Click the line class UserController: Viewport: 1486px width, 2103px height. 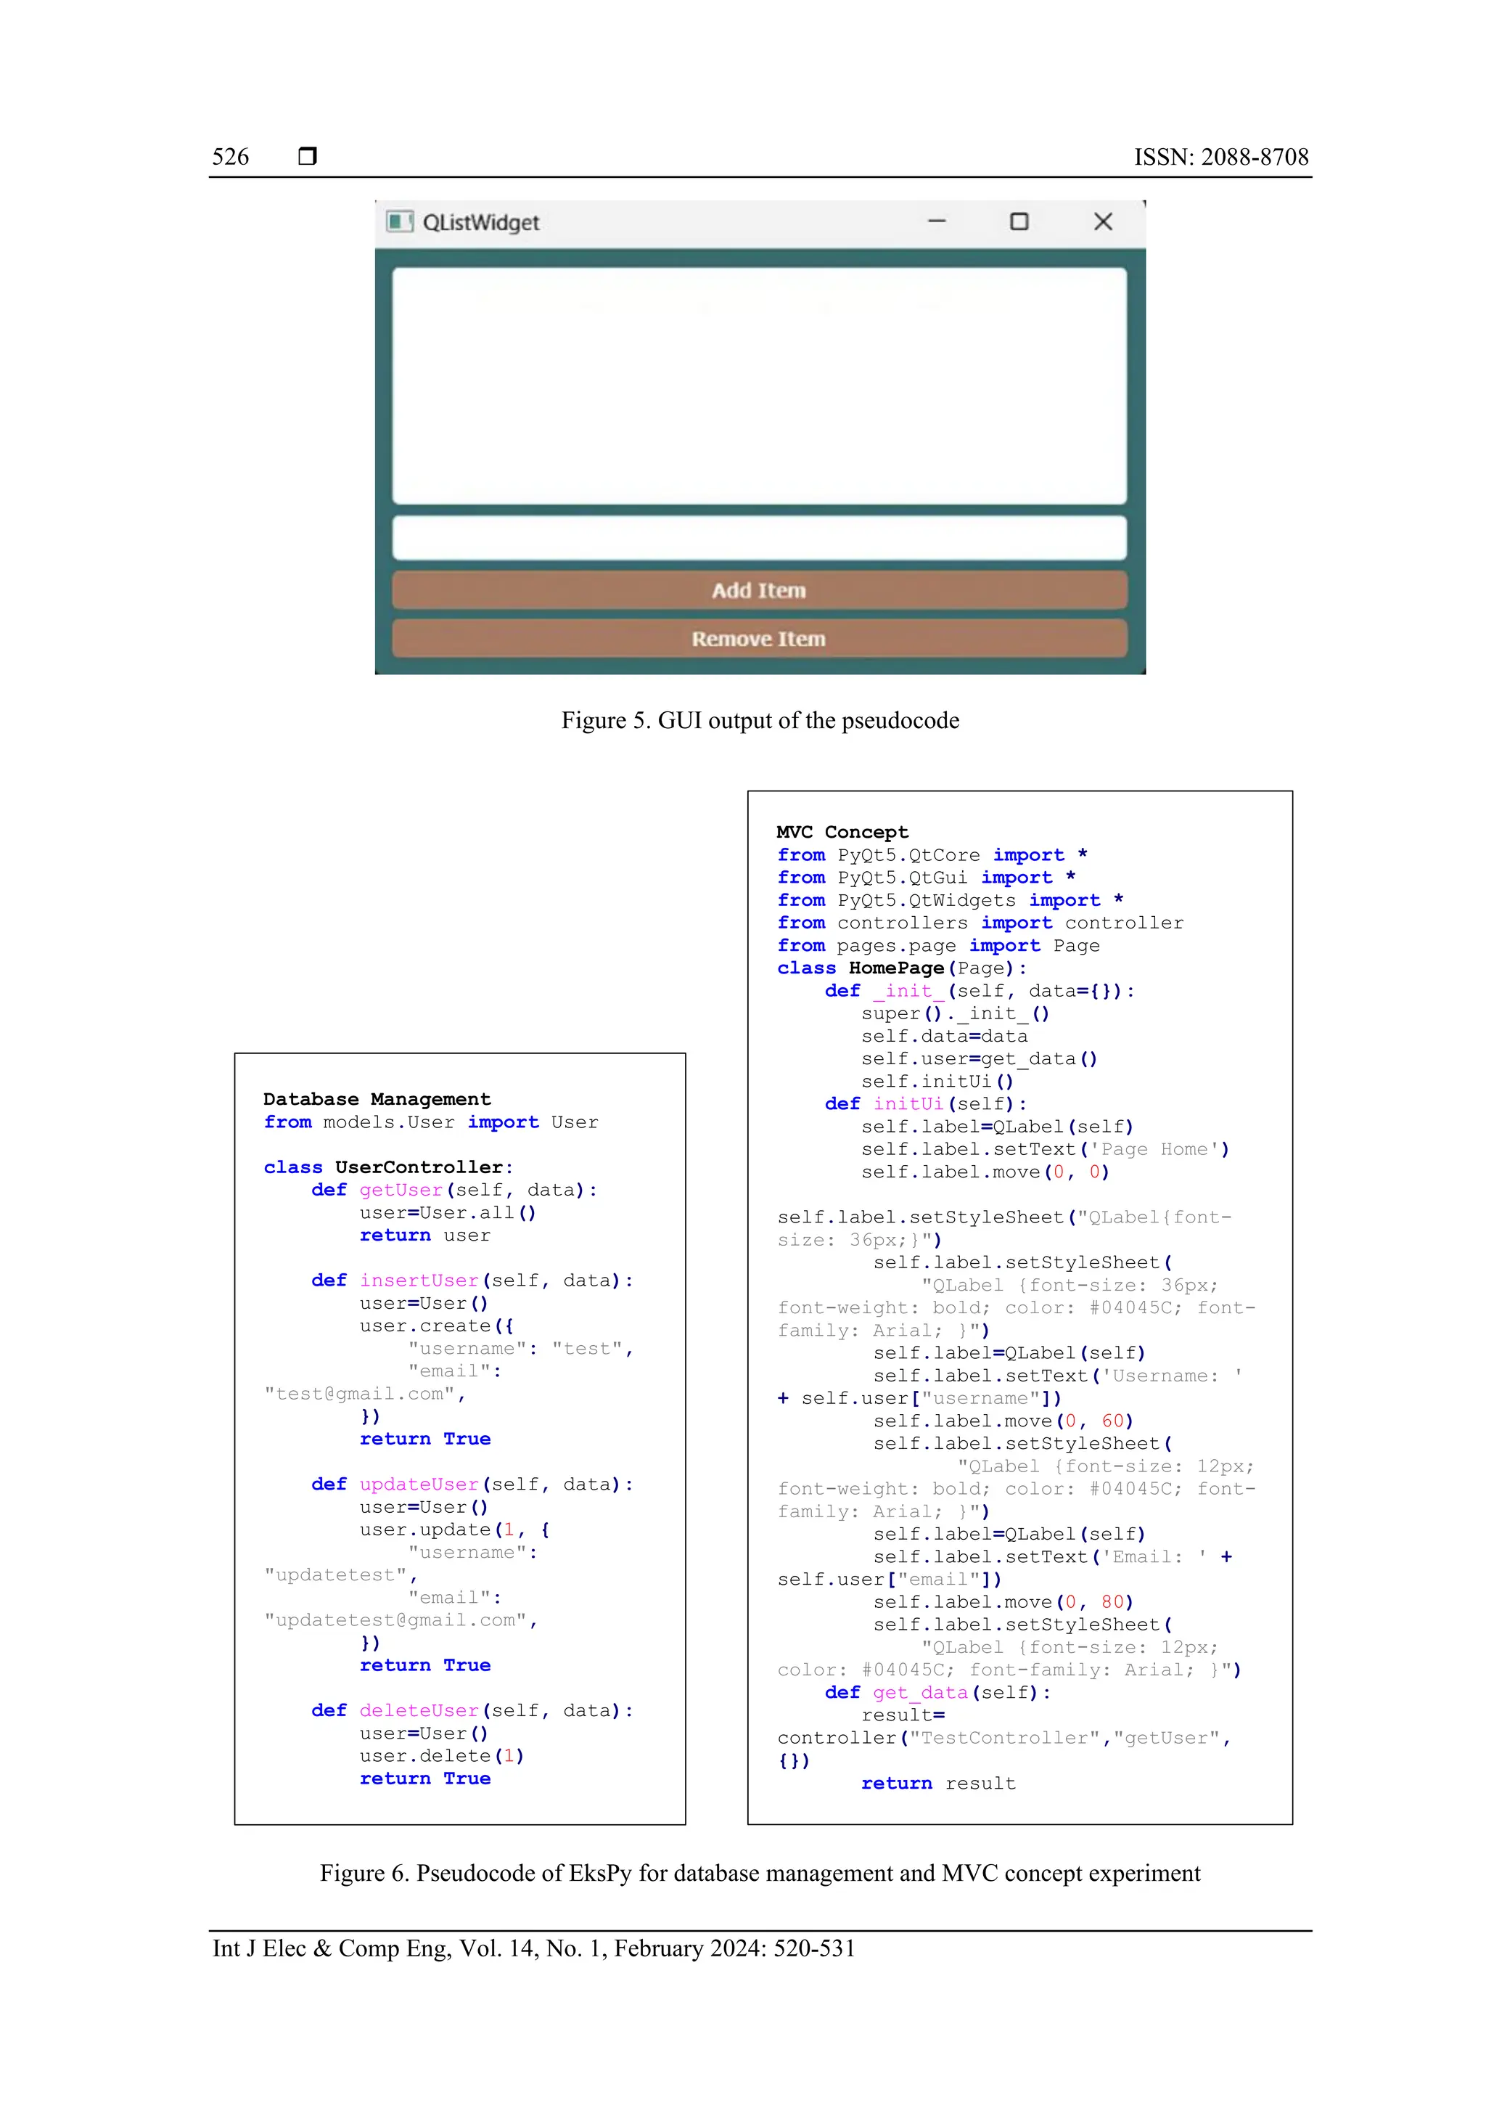point(388,1167)
